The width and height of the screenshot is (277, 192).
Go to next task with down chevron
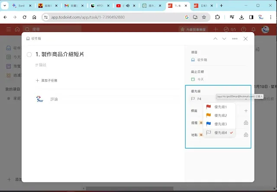click(224, 39)
